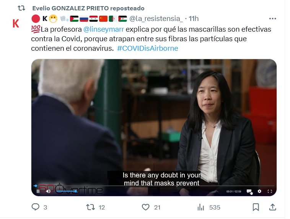Like the tweet with heart icon
Screen dimensions: 290x219
tap(145, 207)
